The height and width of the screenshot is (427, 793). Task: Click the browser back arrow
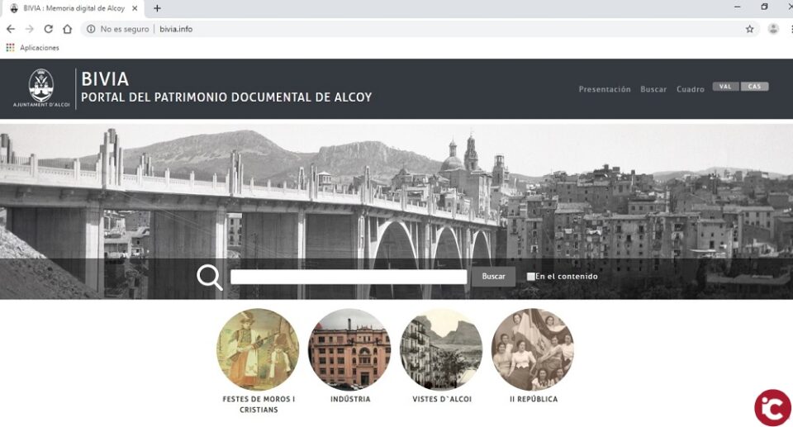click(11, 30)
